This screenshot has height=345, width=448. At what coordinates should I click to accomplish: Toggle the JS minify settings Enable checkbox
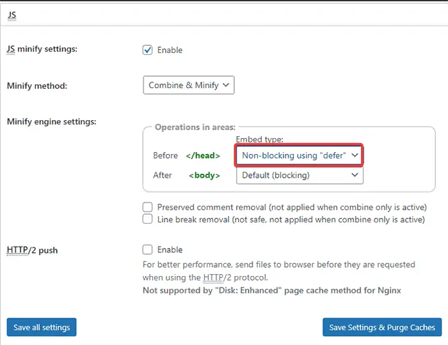pyautogui.click(x=148, y=50)
